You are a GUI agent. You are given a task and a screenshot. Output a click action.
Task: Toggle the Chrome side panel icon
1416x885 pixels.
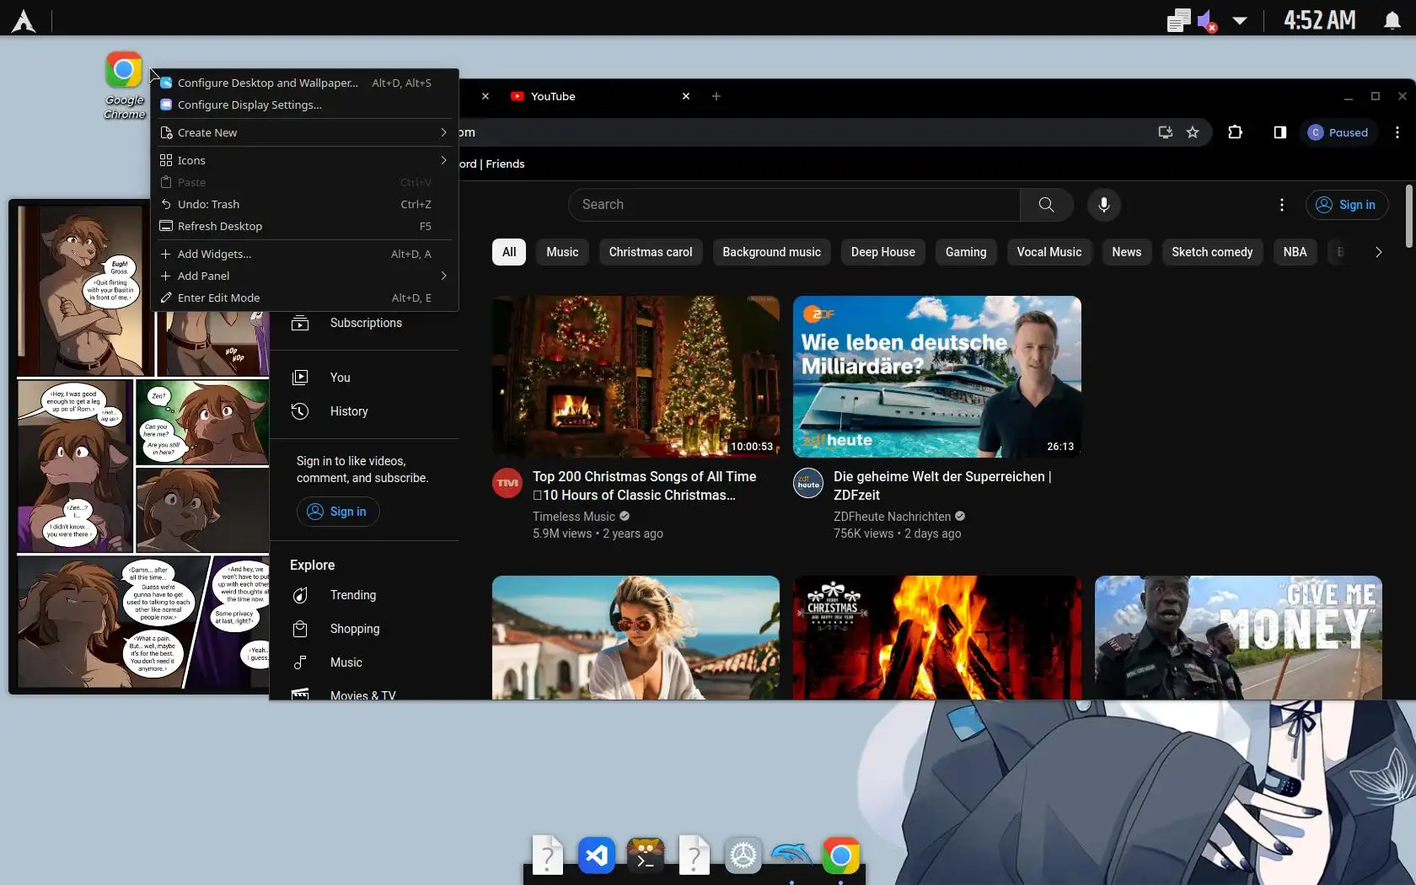[x=1280, y=132]
